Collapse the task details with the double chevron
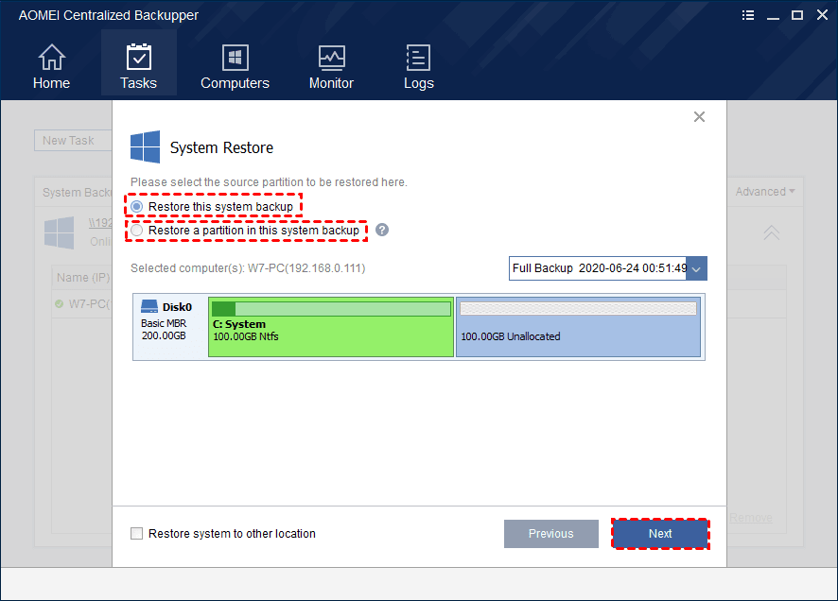The width and height of the screenshot is (838, 601). 771,232
